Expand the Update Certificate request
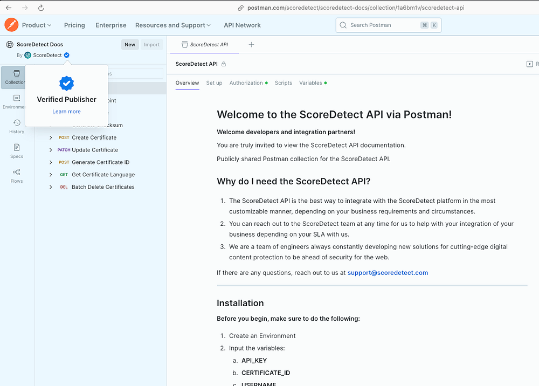The image size is (539, 386). [51, 150]
